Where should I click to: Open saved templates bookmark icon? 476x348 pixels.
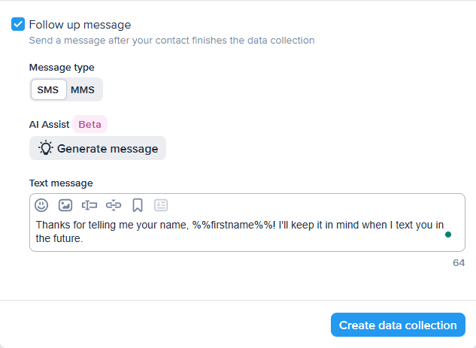click(x=138, y=204)
